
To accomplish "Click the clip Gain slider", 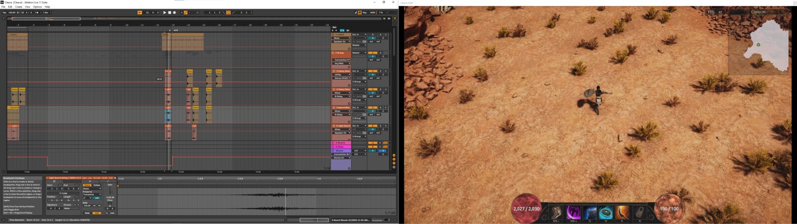I will coord(111,191).
